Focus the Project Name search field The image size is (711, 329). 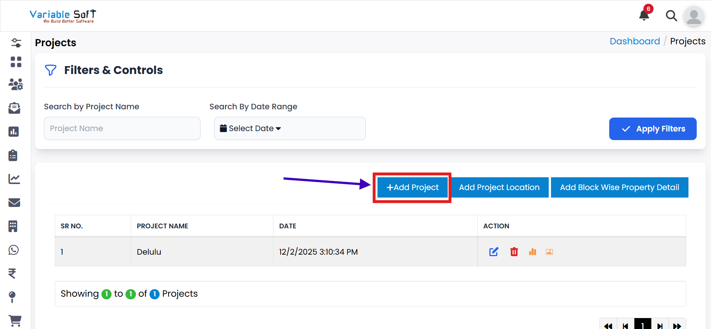122,128
